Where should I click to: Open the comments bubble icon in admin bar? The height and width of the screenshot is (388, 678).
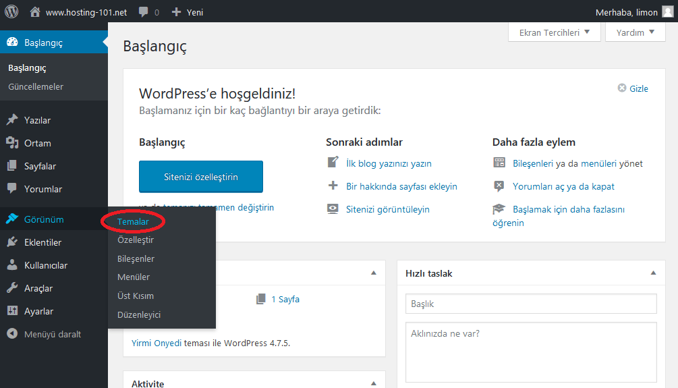[143, 12]
